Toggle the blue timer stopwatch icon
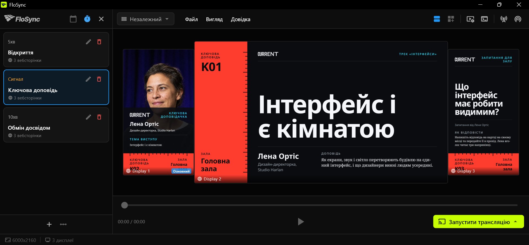Viewport: 529px width, 245px height. 87,19
